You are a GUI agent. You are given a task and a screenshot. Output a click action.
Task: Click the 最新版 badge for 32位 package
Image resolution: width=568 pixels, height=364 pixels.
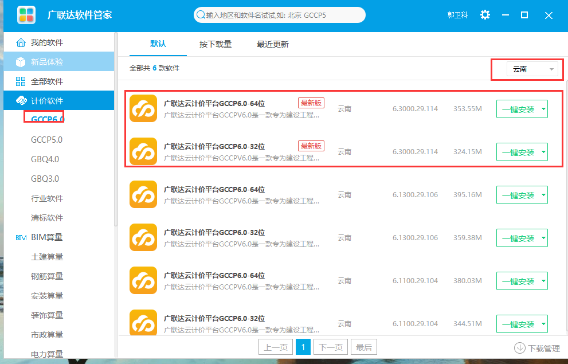311,146
